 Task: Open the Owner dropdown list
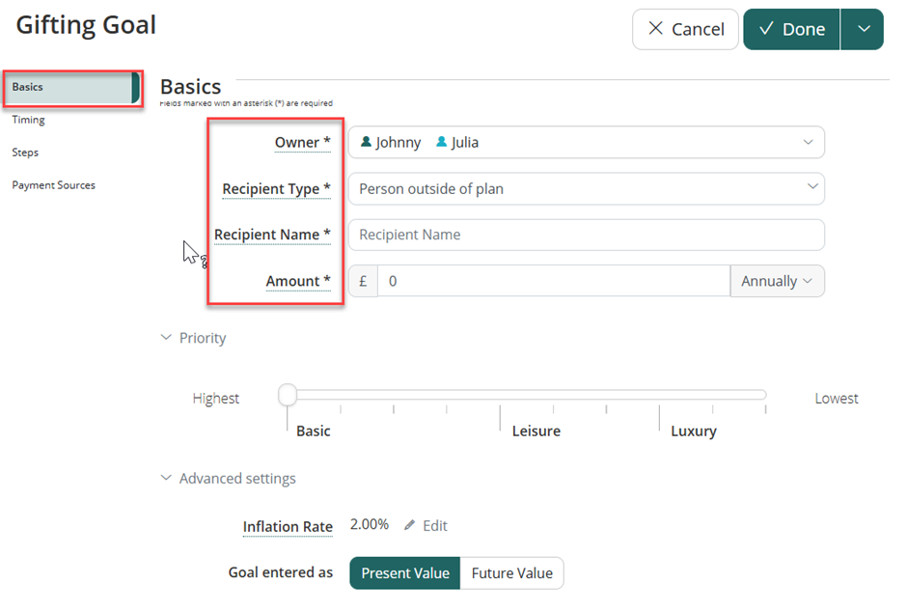(808, 142)
